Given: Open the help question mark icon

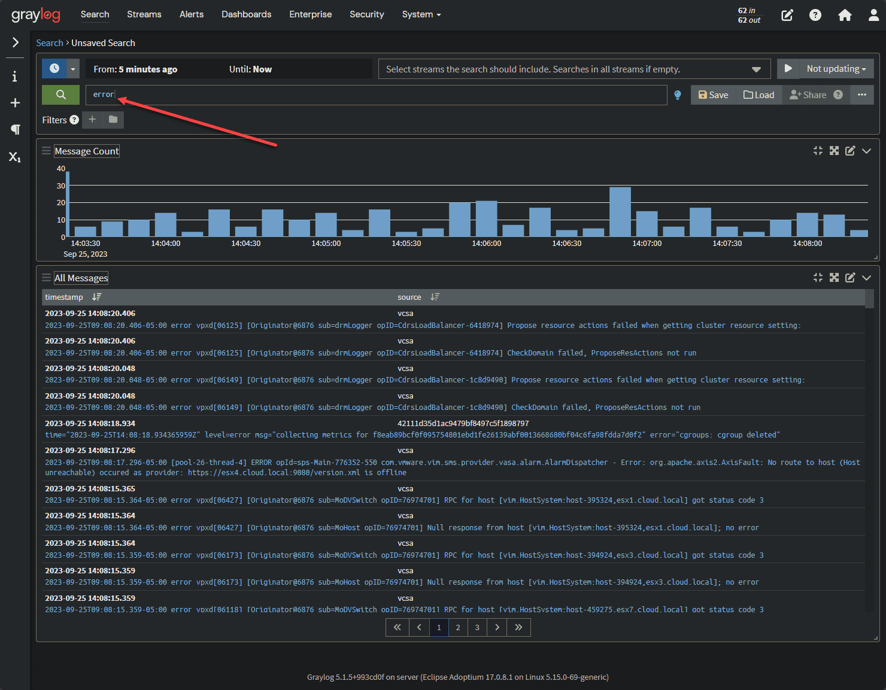Looking at the screenshot, I should pyautogui.click(x=815, y=15).
